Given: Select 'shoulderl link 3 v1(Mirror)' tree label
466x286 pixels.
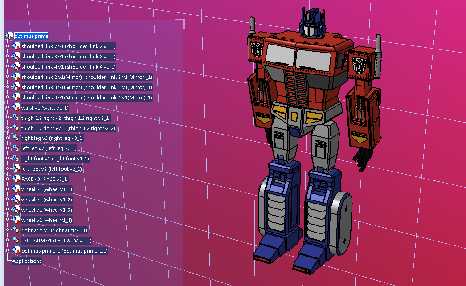Looking at the screenshot, I should (87, 87).
